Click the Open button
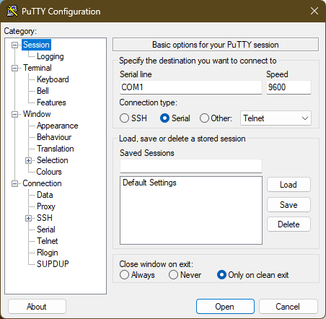 [225, 307]
